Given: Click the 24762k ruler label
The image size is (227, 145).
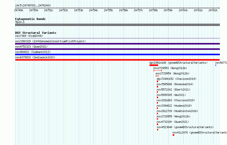Looking at the screenshot, I should click(213, 10).
